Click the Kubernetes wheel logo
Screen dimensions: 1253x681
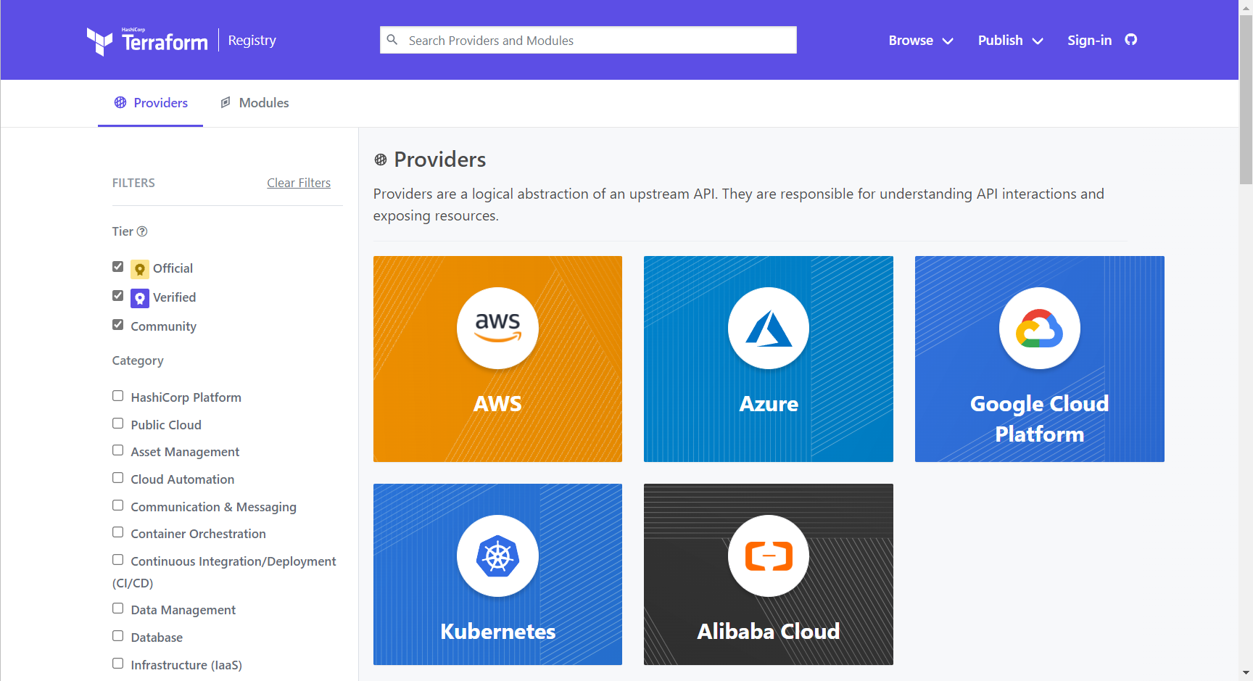click(x=497, y=556)
